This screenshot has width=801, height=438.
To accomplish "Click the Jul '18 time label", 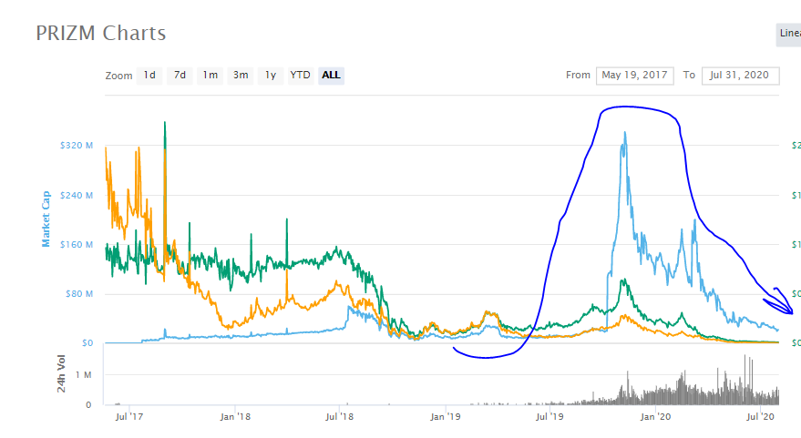I will point(340,416).
